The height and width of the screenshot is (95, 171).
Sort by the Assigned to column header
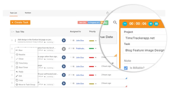[75, 32]
